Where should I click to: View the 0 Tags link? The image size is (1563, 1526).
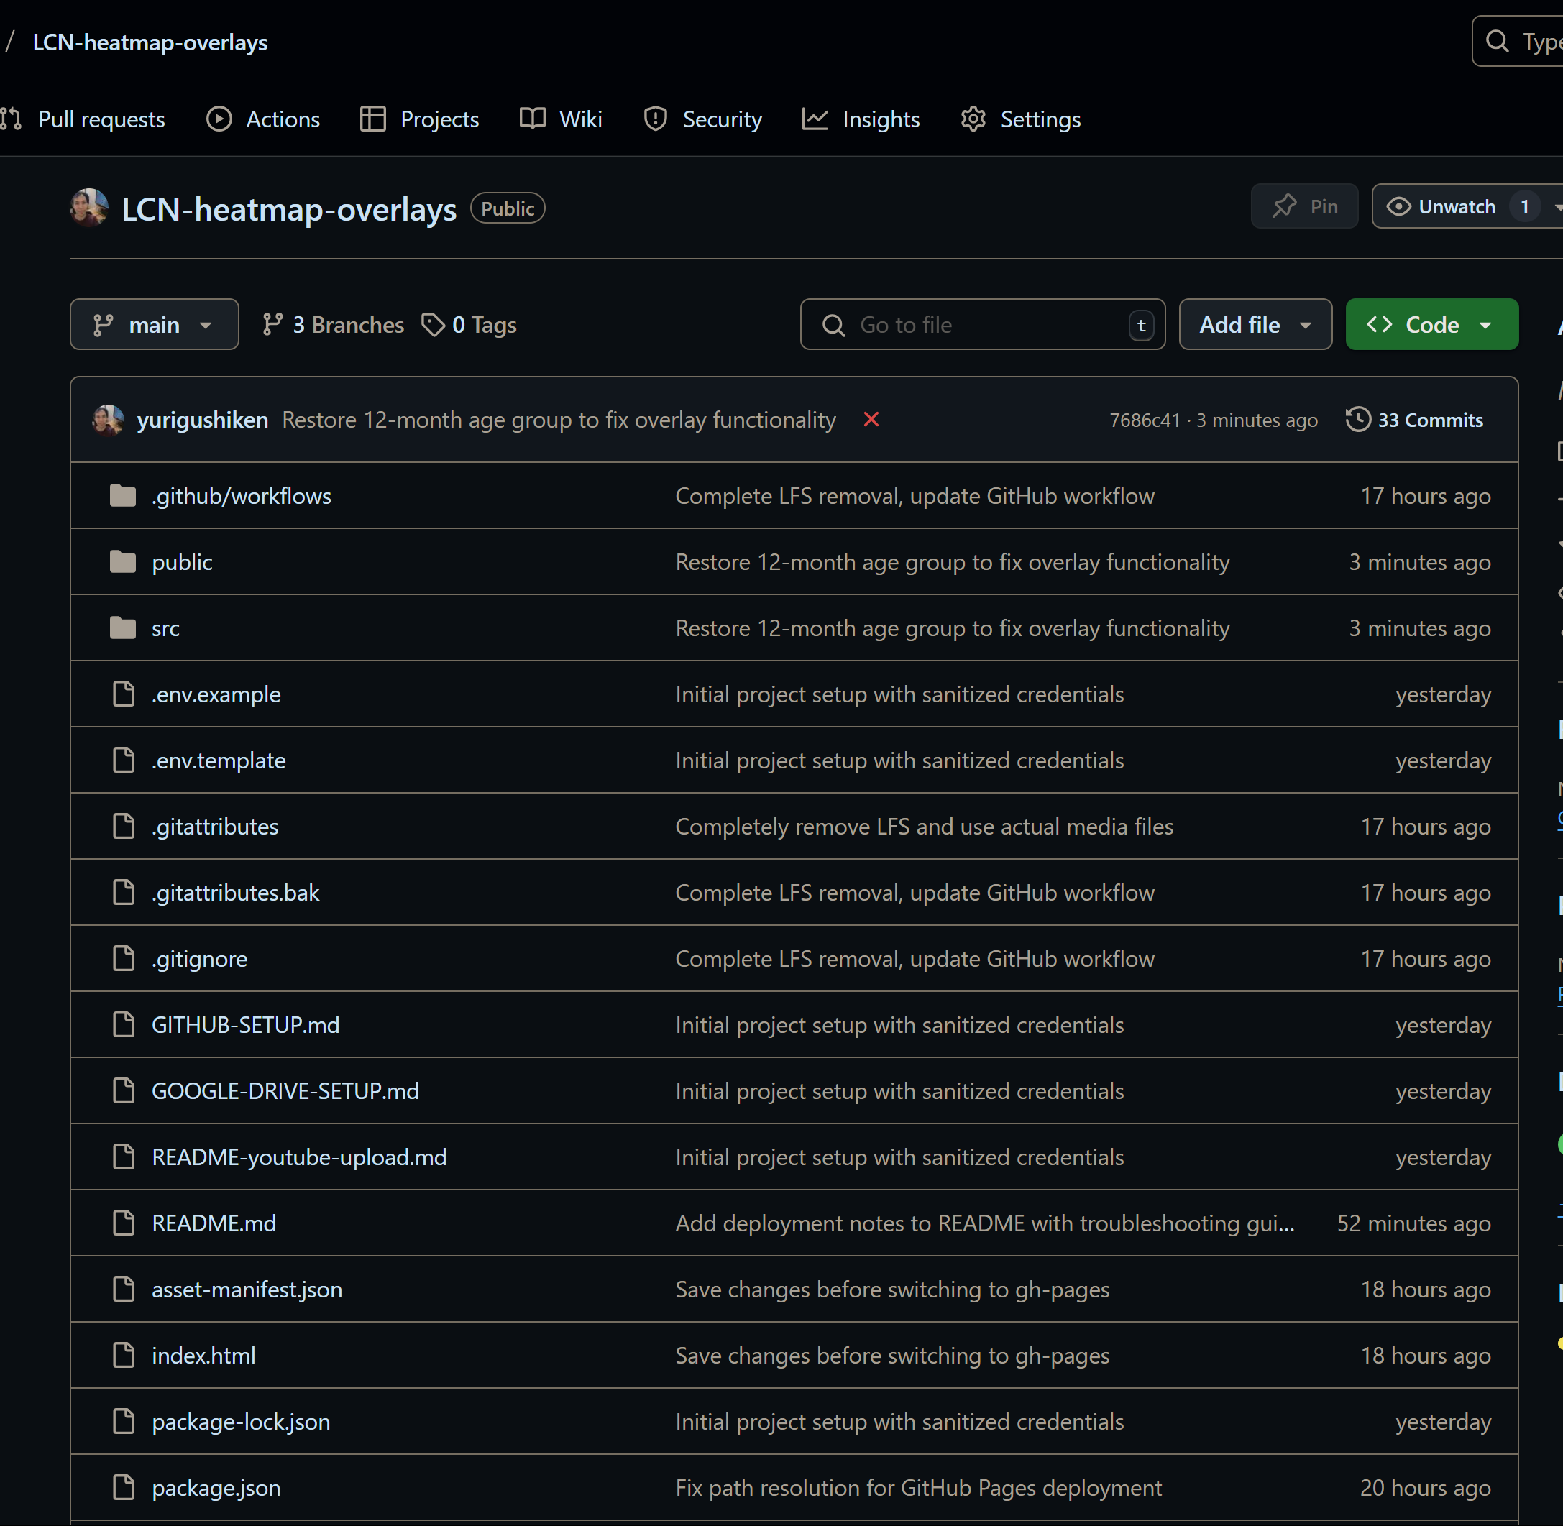pyautogui.click(x=469, y=325)
